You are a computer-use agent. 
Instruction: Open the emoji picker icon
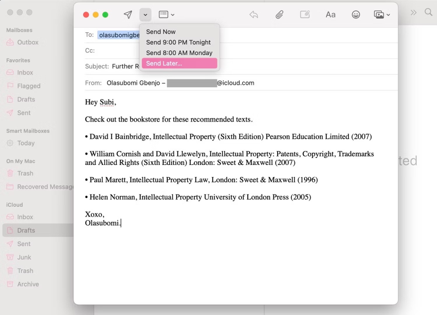(x=356, y=14)
